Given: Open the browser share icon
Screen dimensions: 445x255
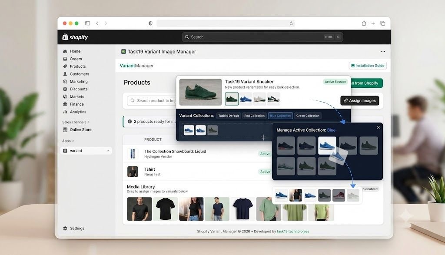Looking at the screenshot, I should pos(364,23).
